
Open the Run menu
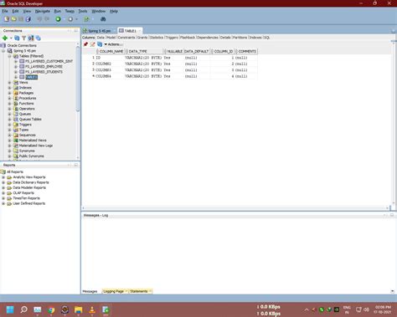click(58, 11)
